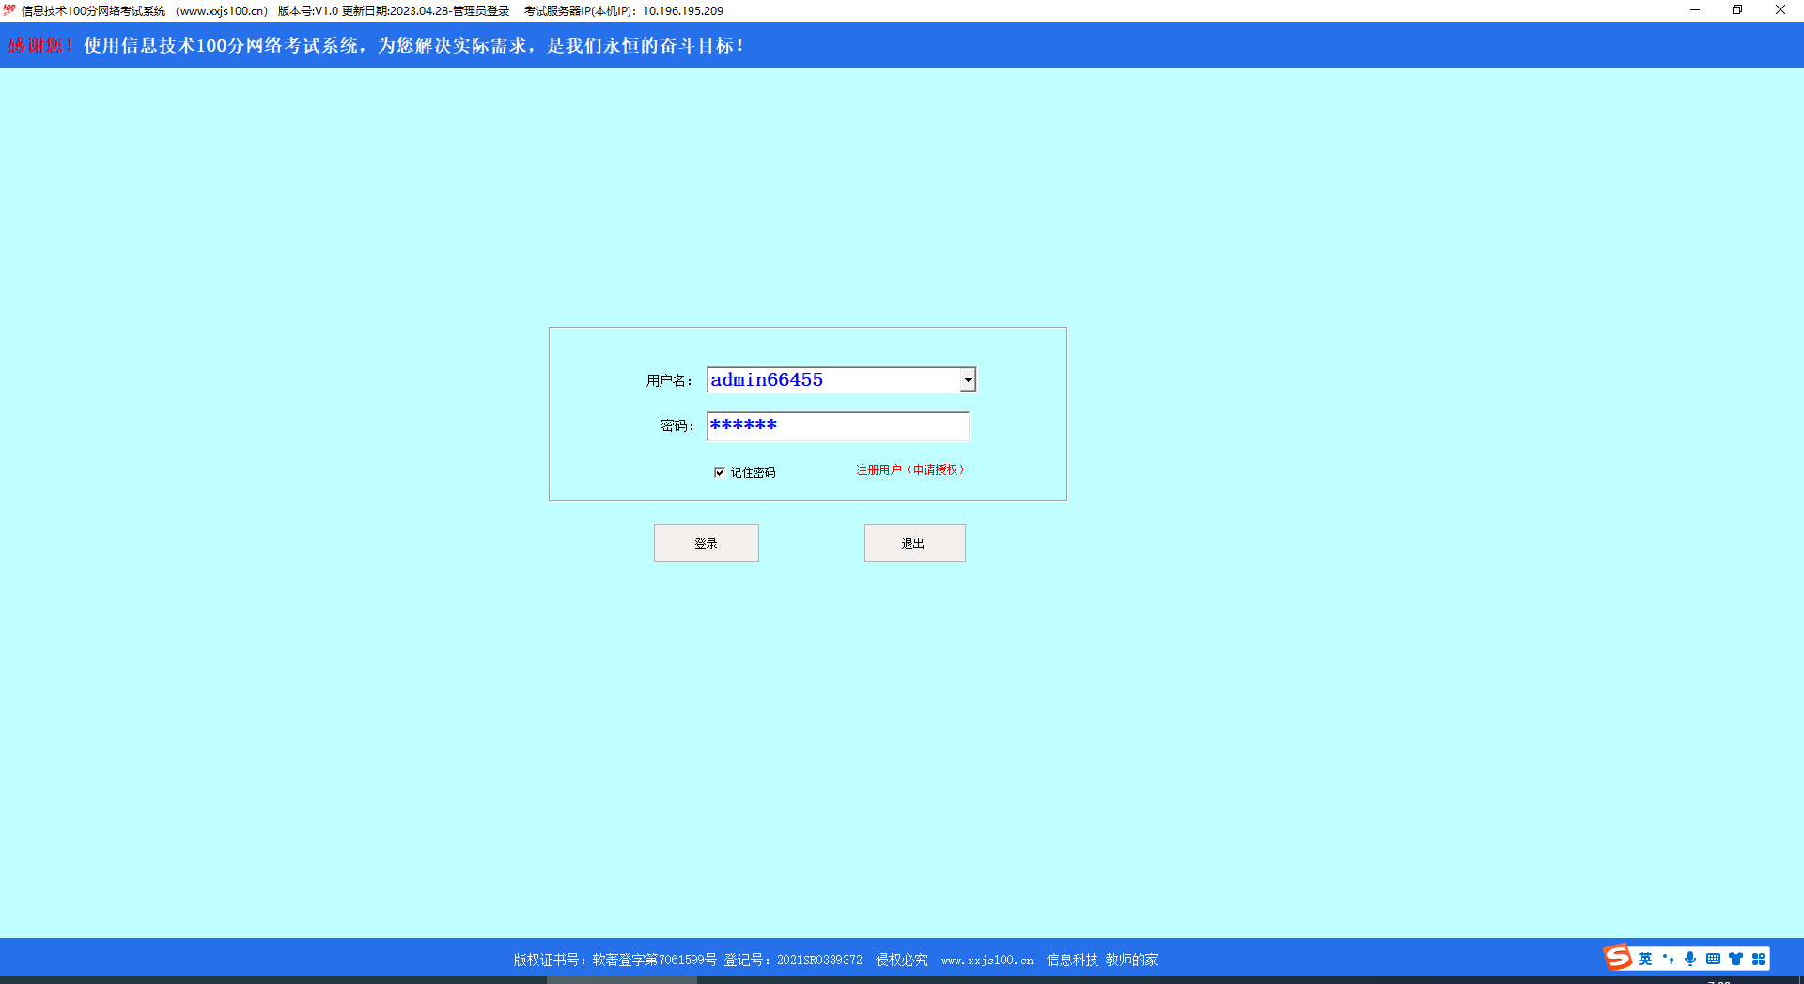The width and height of the screenshot is (1804, 984).
Task: Close the exam system window
Action: (1781, 10)
